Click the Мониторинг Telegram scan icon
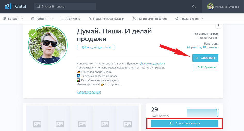The width and height of the screenshot is (244, 131). [x=134, y=19]
